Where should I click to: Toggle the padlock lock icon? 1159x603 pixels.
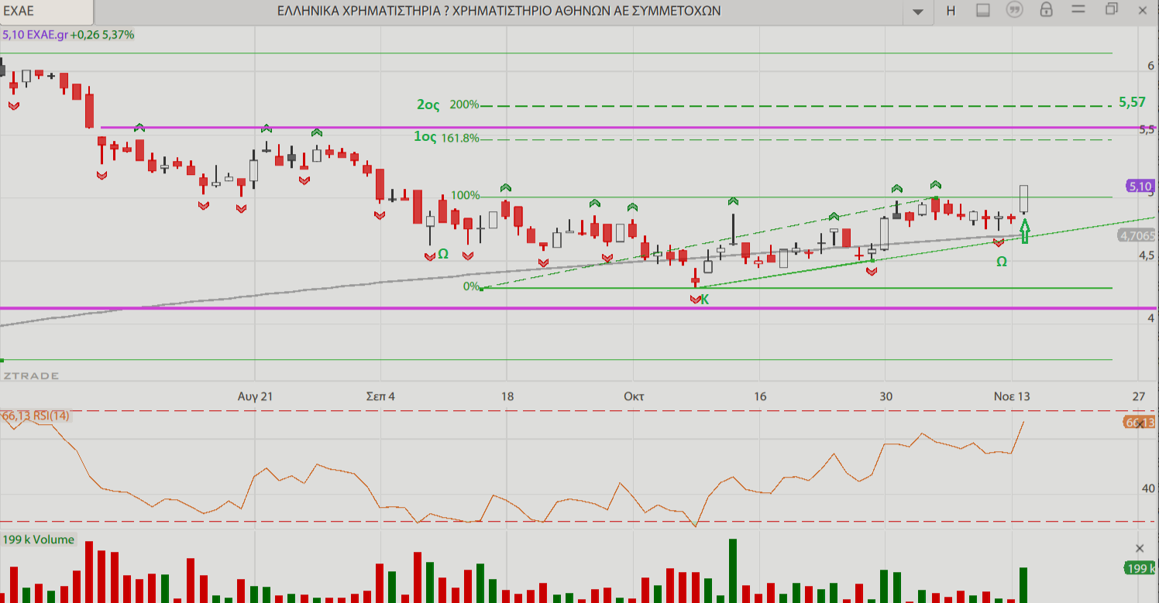point(1047,11)
